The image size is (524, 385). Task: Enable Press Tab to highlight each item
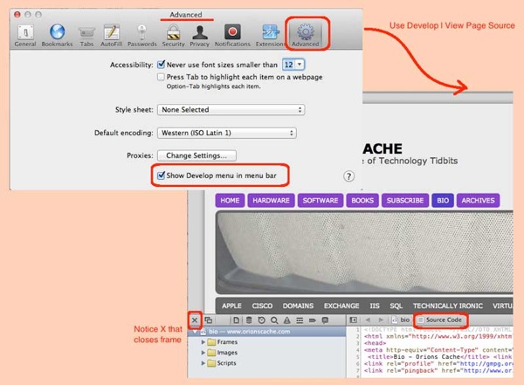[x=161, y=77]
